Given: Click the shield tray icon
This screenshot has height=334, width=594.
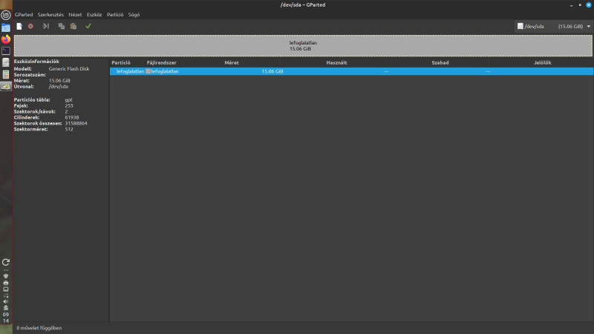Looking at the screenshot, I should [x=6, y=276].
